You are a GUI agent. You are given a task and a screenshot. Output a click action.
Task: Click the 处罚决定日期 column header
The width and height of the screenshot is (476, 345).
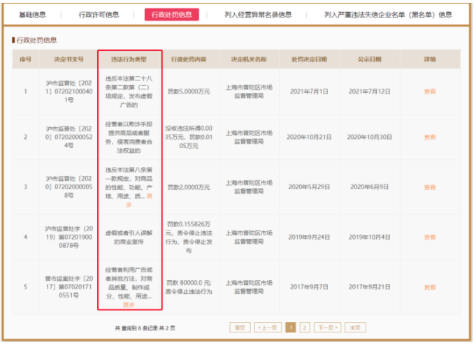click(309, 59)
